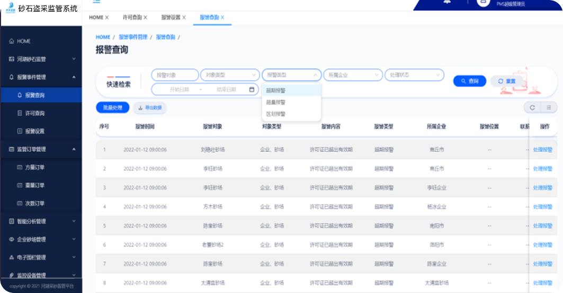Image resolution: width=563 pixels, height=293 pixels.
Task: Close the 许可查询 tab with X
Action: point(146,17)
